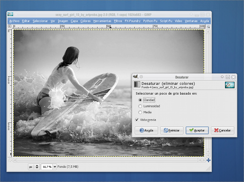Open the Python-Fu menu
The image size is (244, 182).
[x=150, y=21]
